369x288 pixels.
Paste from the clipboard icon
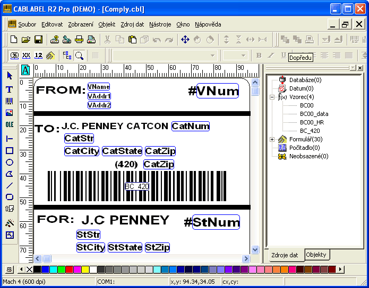(x=132, y=39)
